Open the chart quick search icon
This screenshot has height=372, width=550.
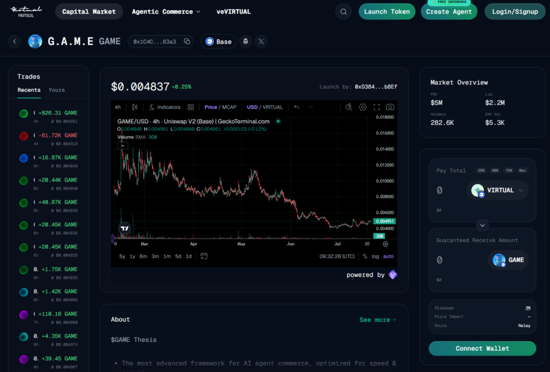click(x=349, y=107)
